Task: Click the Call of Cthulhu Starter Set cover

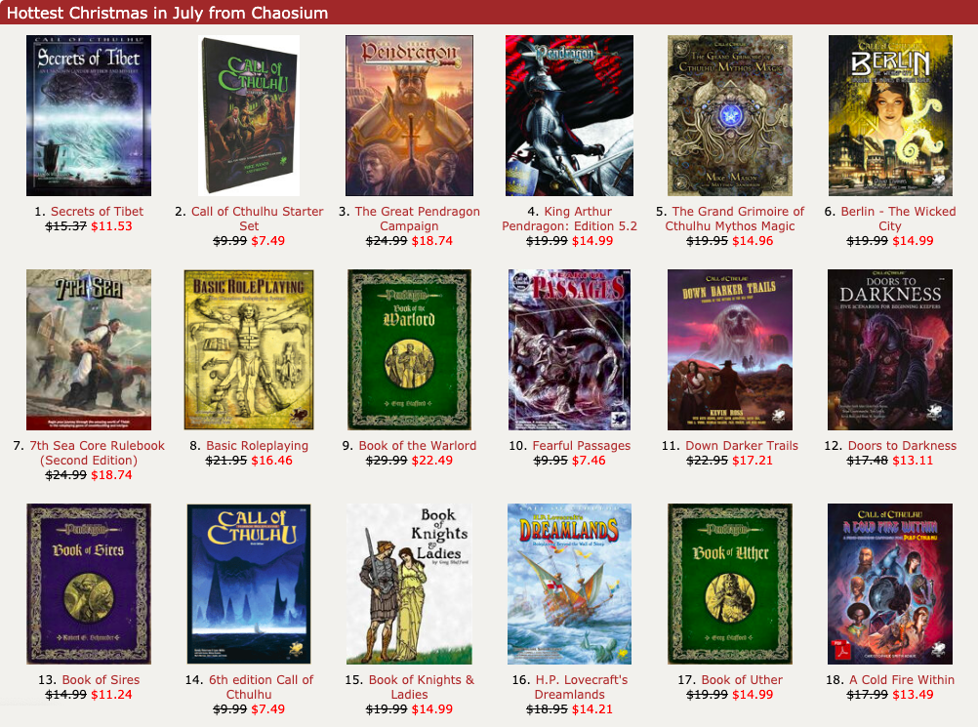Action: (249, 115)
